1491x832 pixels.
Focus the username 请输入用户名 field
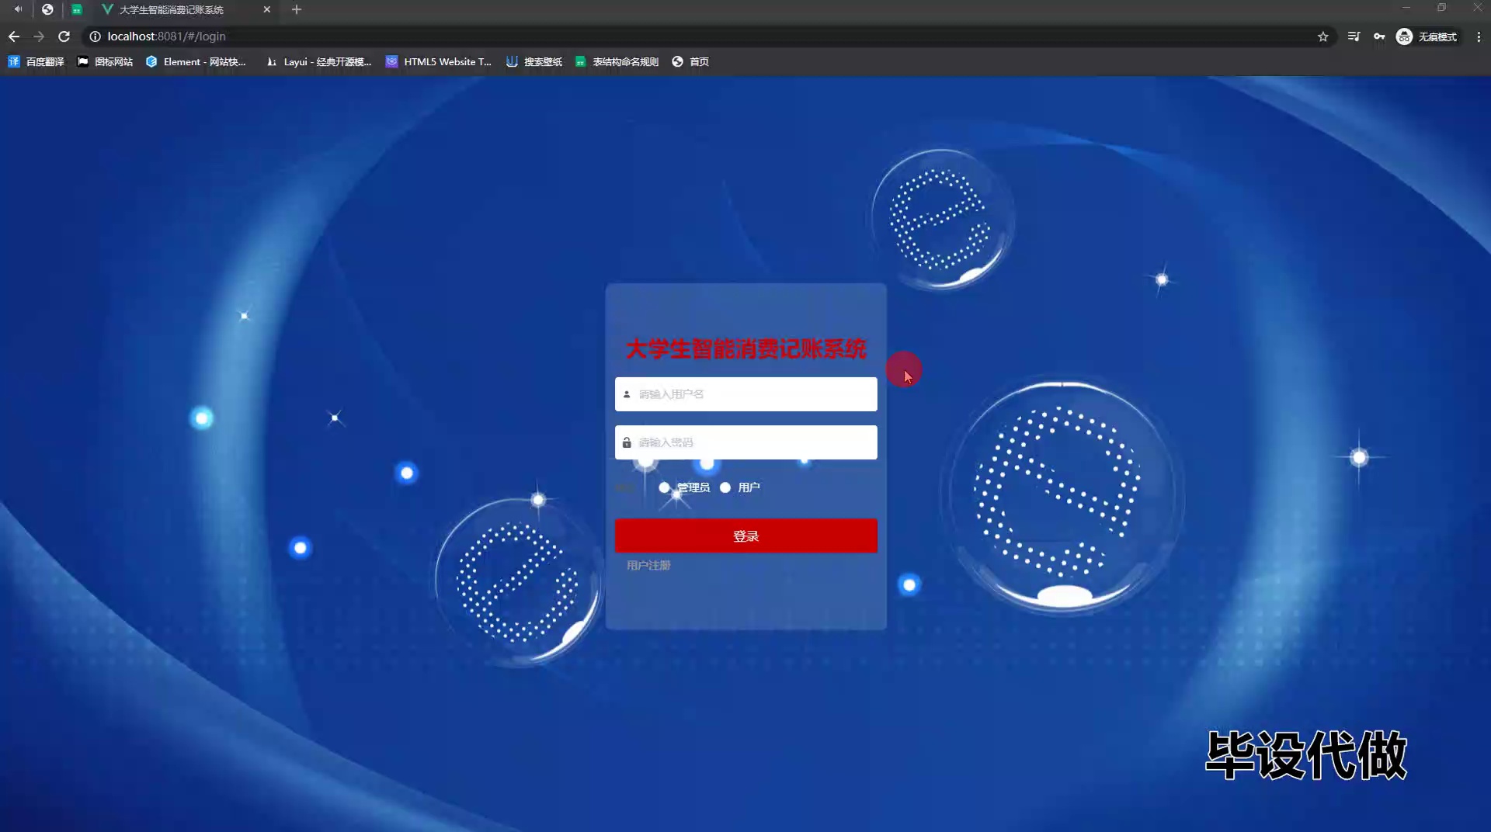(x=745, y=394)
